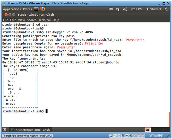Click the 'Your public key has been saved' line
Viewport: 172px width, 139px height.
tap(62, 55)
